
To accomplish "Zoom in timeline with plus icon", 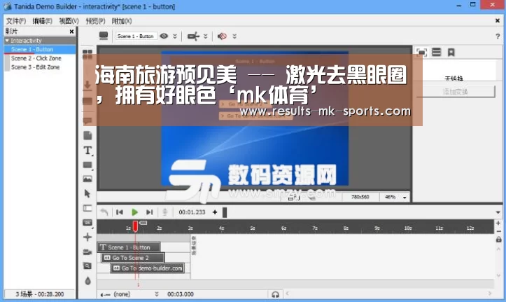I will [498, 224].
